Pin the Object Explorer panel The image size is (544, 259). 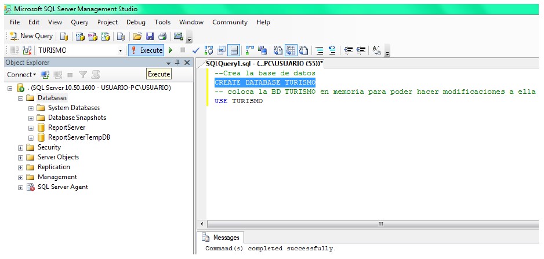pos(177,63)
